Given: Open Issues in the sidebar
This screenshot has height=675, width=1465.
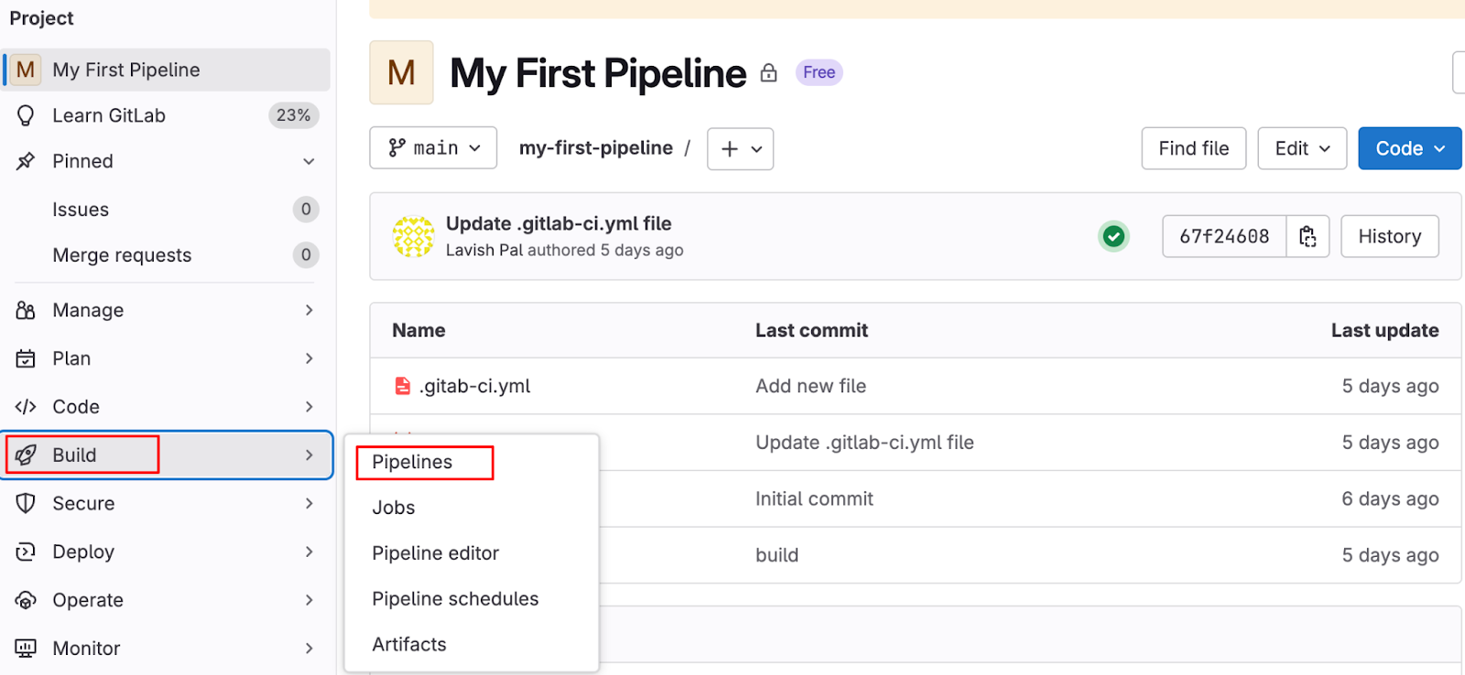Looking at the screenshot, I should pos(81,209).
